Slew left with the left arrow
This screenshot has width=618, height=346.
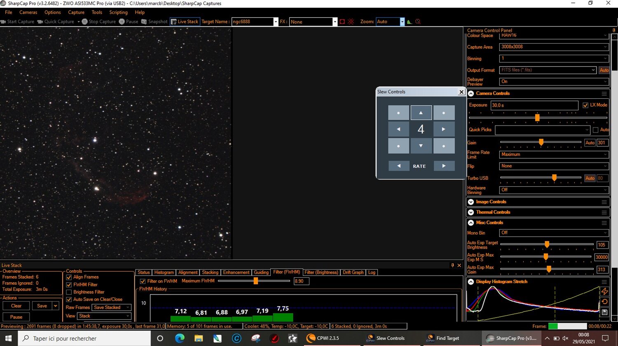[398, 129]
